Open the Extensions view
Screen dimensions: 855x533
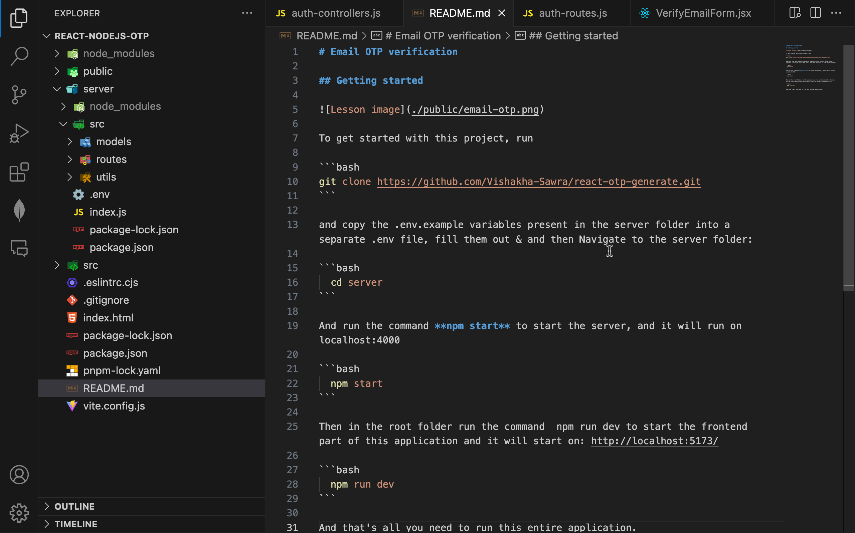coord(19,172)
